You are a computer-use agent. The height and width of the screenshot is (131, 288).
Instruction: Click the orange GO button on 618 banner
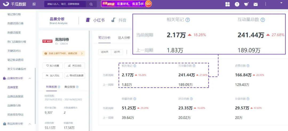149,4
